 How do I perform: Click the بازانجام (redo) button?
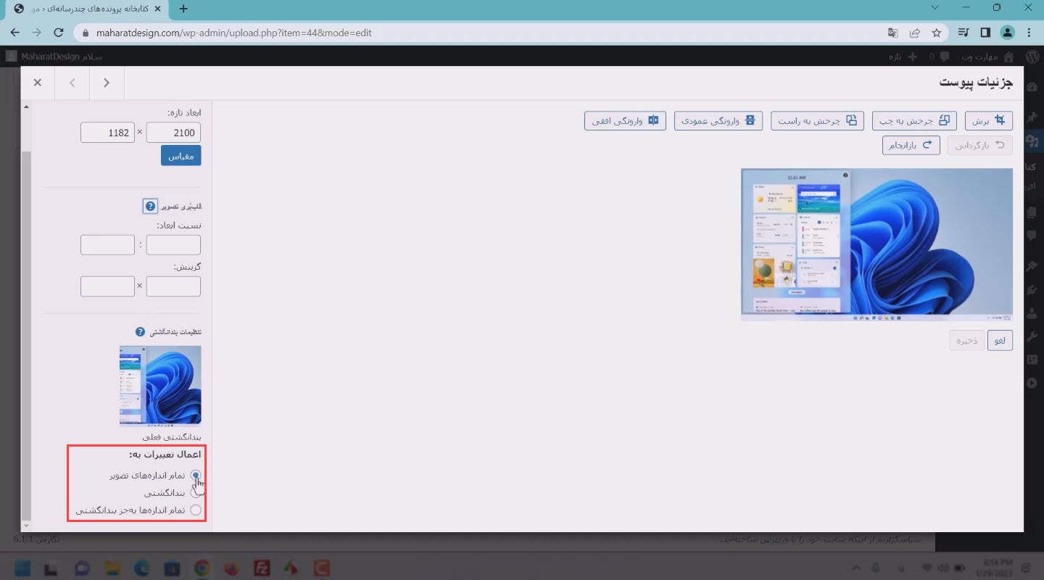click(x=911, y=145)
